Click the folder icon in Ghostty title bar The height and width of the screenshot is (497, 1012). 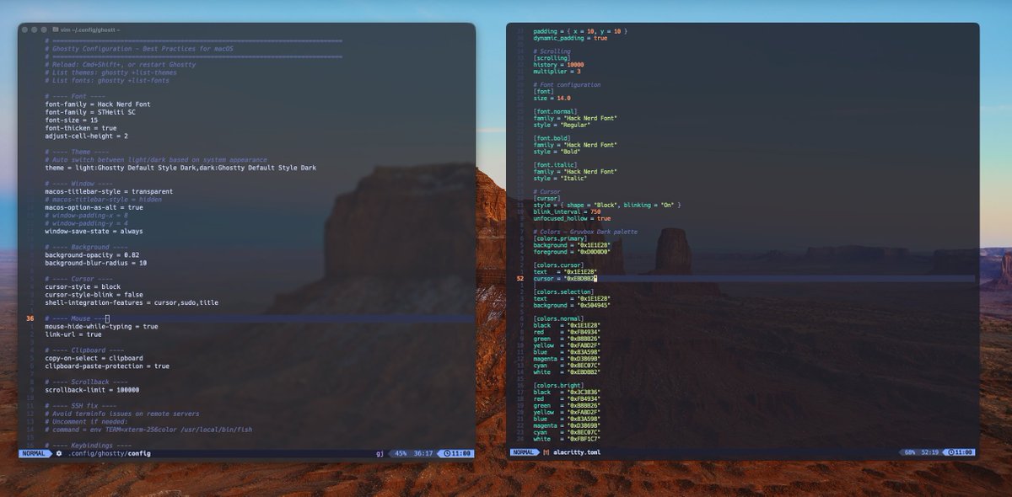click(56, 29)
